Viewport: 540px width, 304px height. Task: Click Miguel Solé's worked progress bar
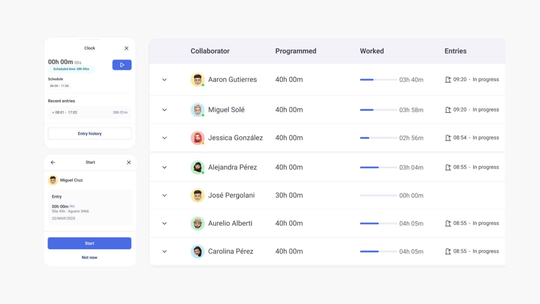point(378,110)
